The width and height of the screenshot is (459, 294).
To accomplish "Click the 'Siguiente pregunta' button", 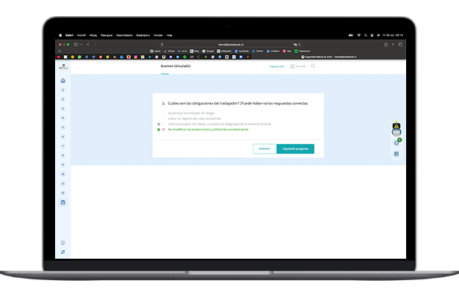I will [x=295, y=148].
